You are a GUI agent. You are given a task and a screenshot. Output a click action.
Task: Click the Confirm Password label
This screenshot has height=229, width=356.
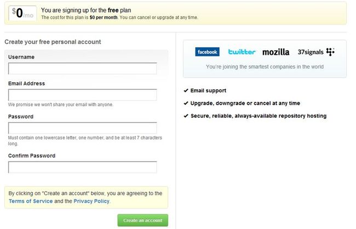click(x=32, y=156)
